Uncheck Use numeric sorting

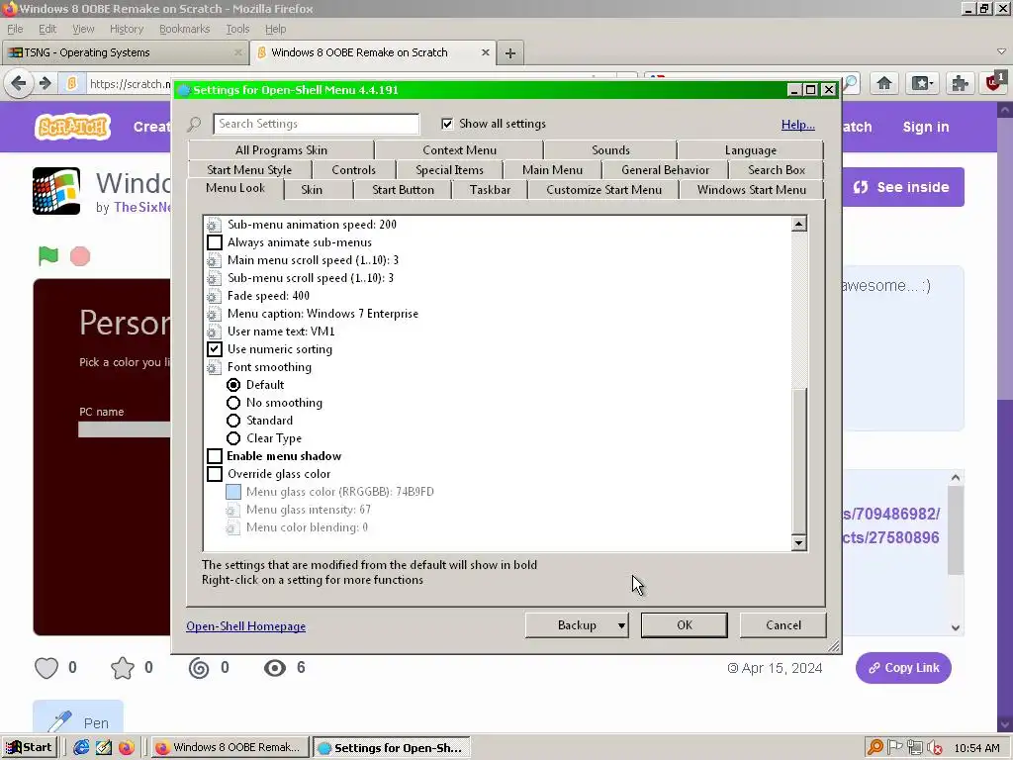215,349
